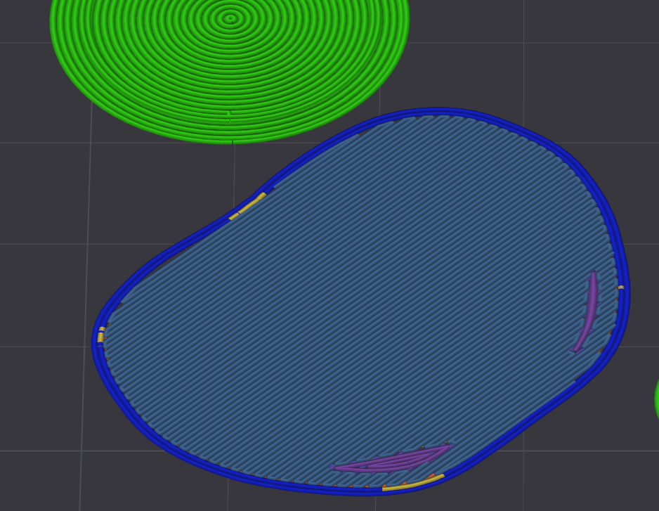The width and height of the screenshot is (659, 511).
Task: Click the yellow segment on the far-left perimeter
Action: (100, 336)
